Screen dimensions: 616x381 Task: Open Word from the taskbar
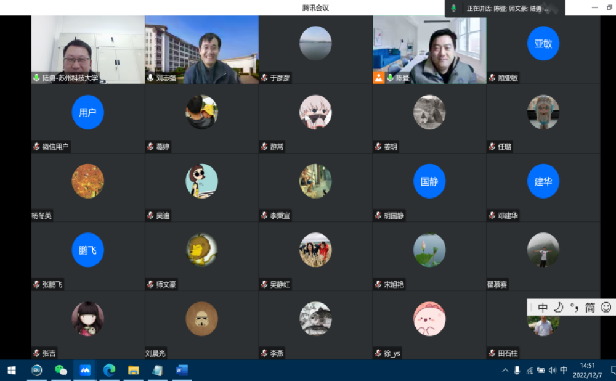(182, 370)
